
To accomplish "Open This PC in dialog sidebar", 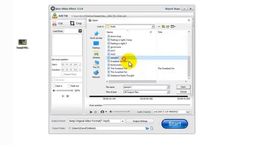I will tap(96, 64).
